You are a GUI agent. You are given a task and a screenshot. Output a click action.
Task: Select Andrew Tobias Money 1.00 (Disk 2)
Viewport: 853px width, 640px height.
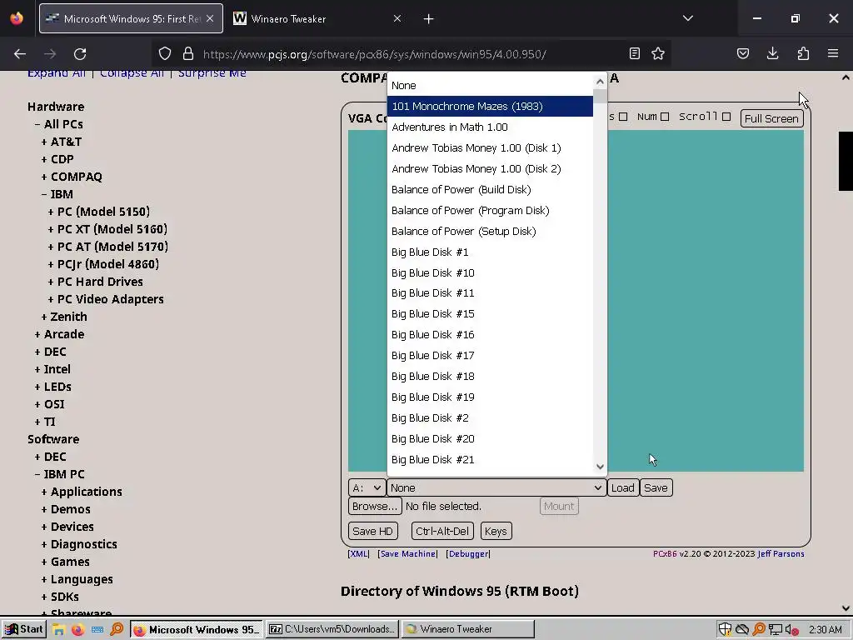pos(490,168)
